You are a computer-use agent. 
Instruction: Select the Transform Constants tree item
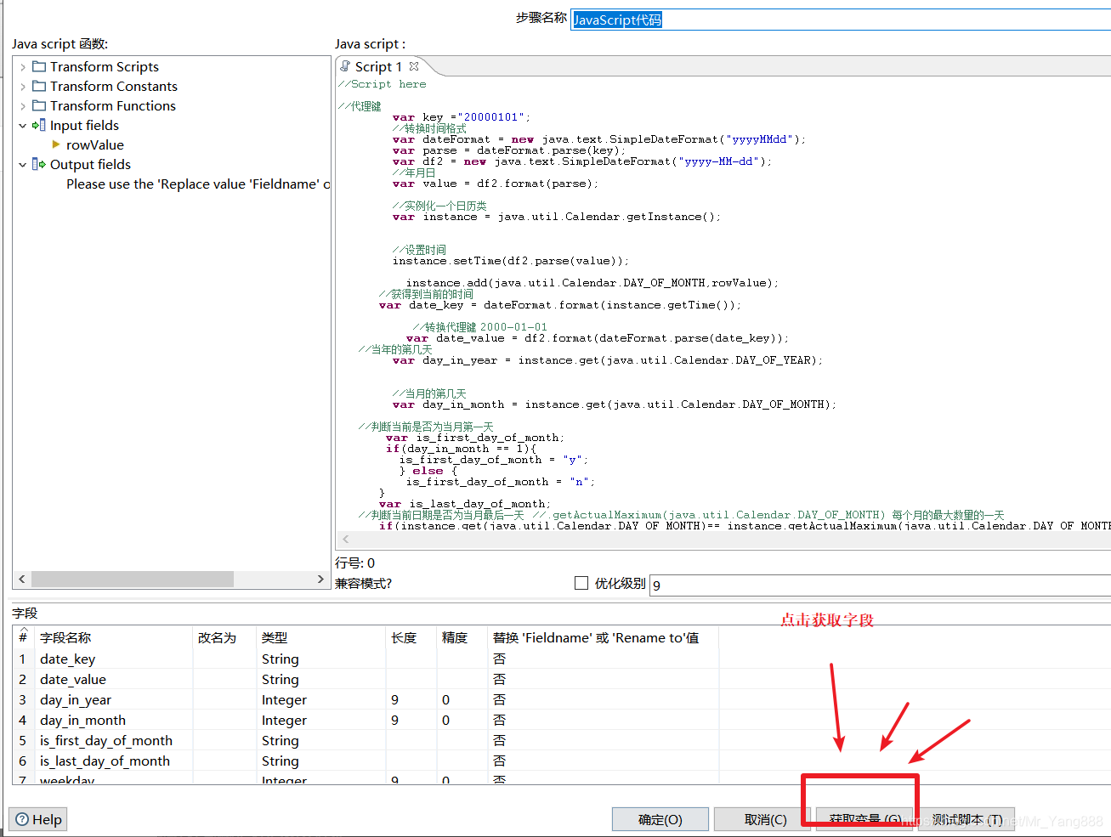click(114, 86)
